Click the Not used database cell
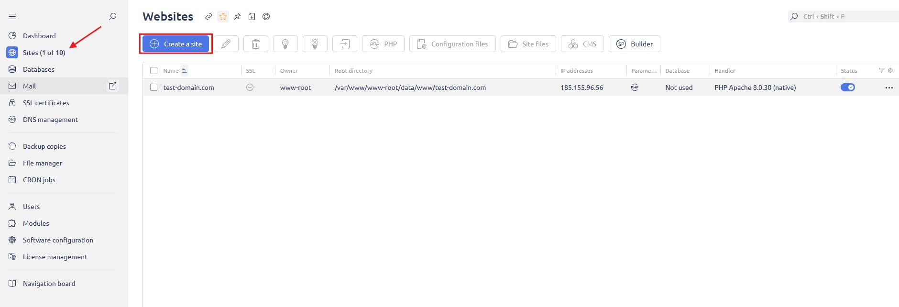Screen dimensions: 899x307 679,88
